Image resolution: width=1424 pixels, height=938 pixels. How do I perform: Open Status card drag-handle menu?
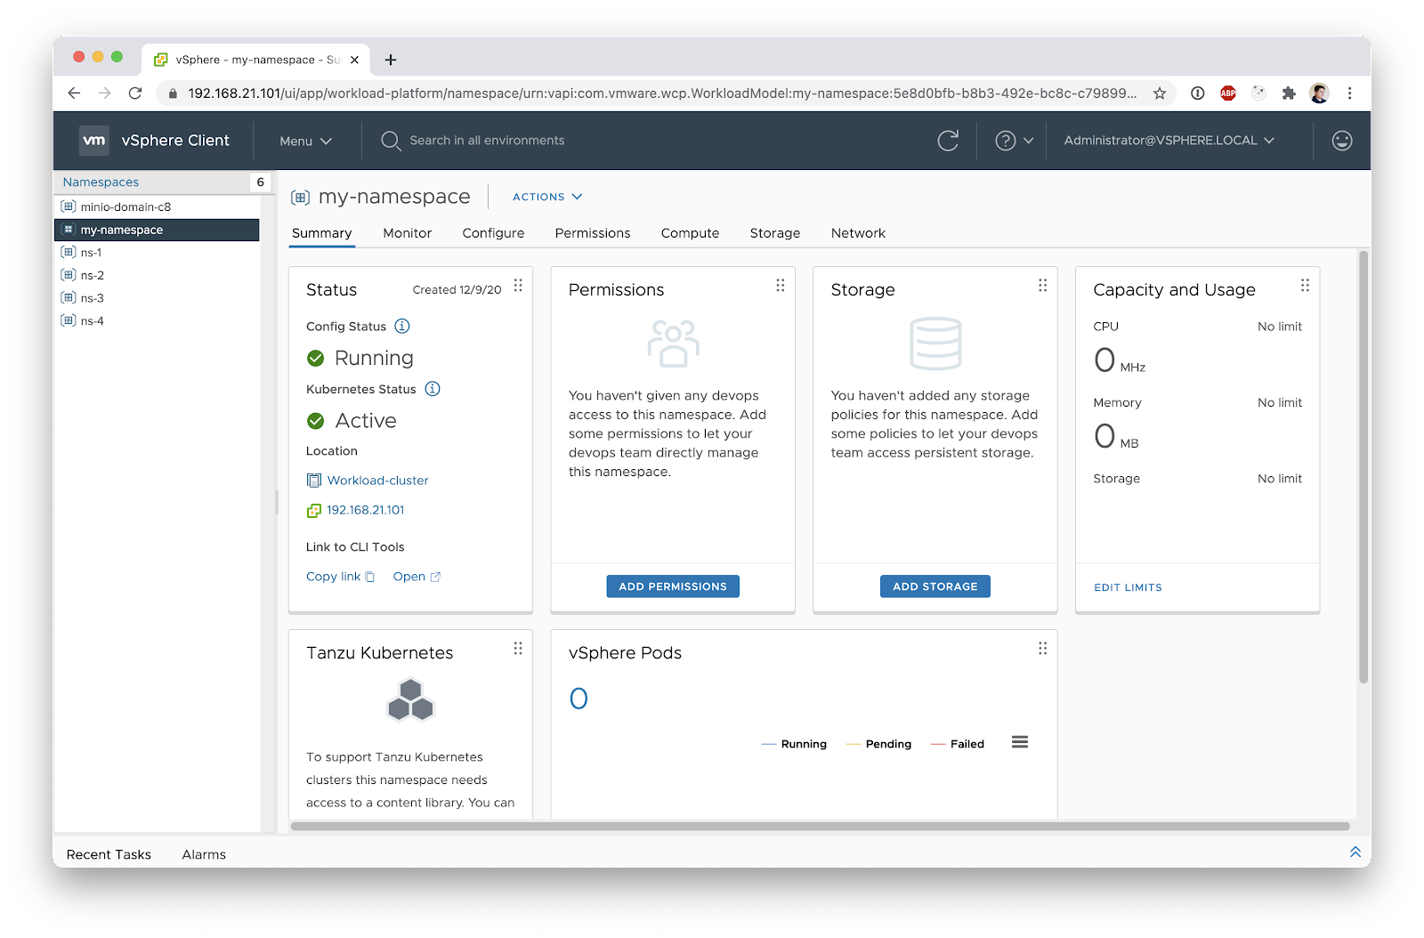[x=518, y=286]
